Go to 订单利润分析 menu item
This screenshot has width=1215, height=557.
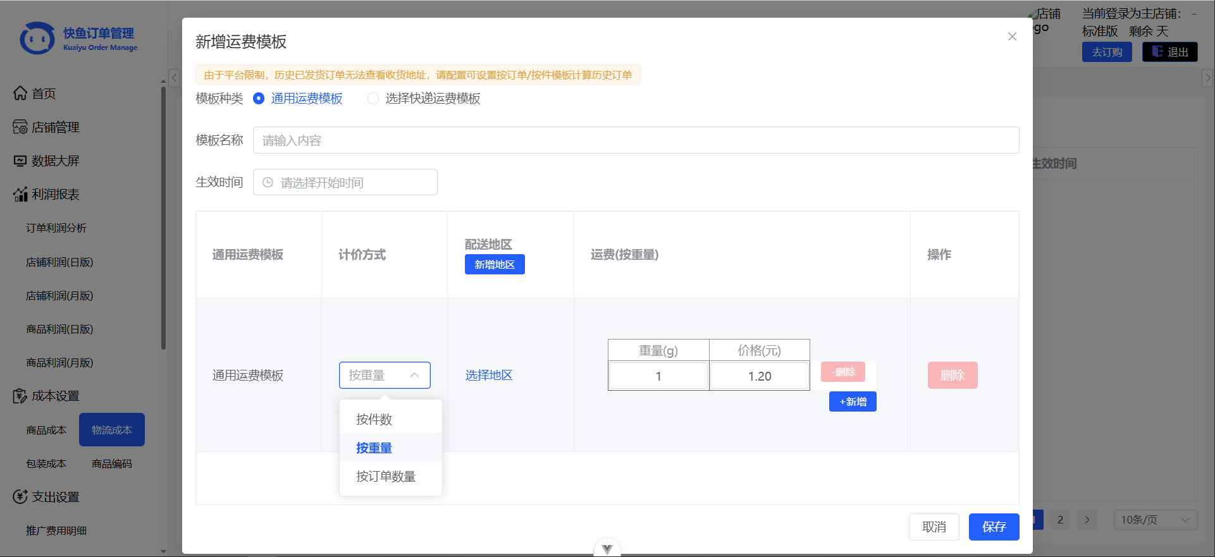[56, 228]
